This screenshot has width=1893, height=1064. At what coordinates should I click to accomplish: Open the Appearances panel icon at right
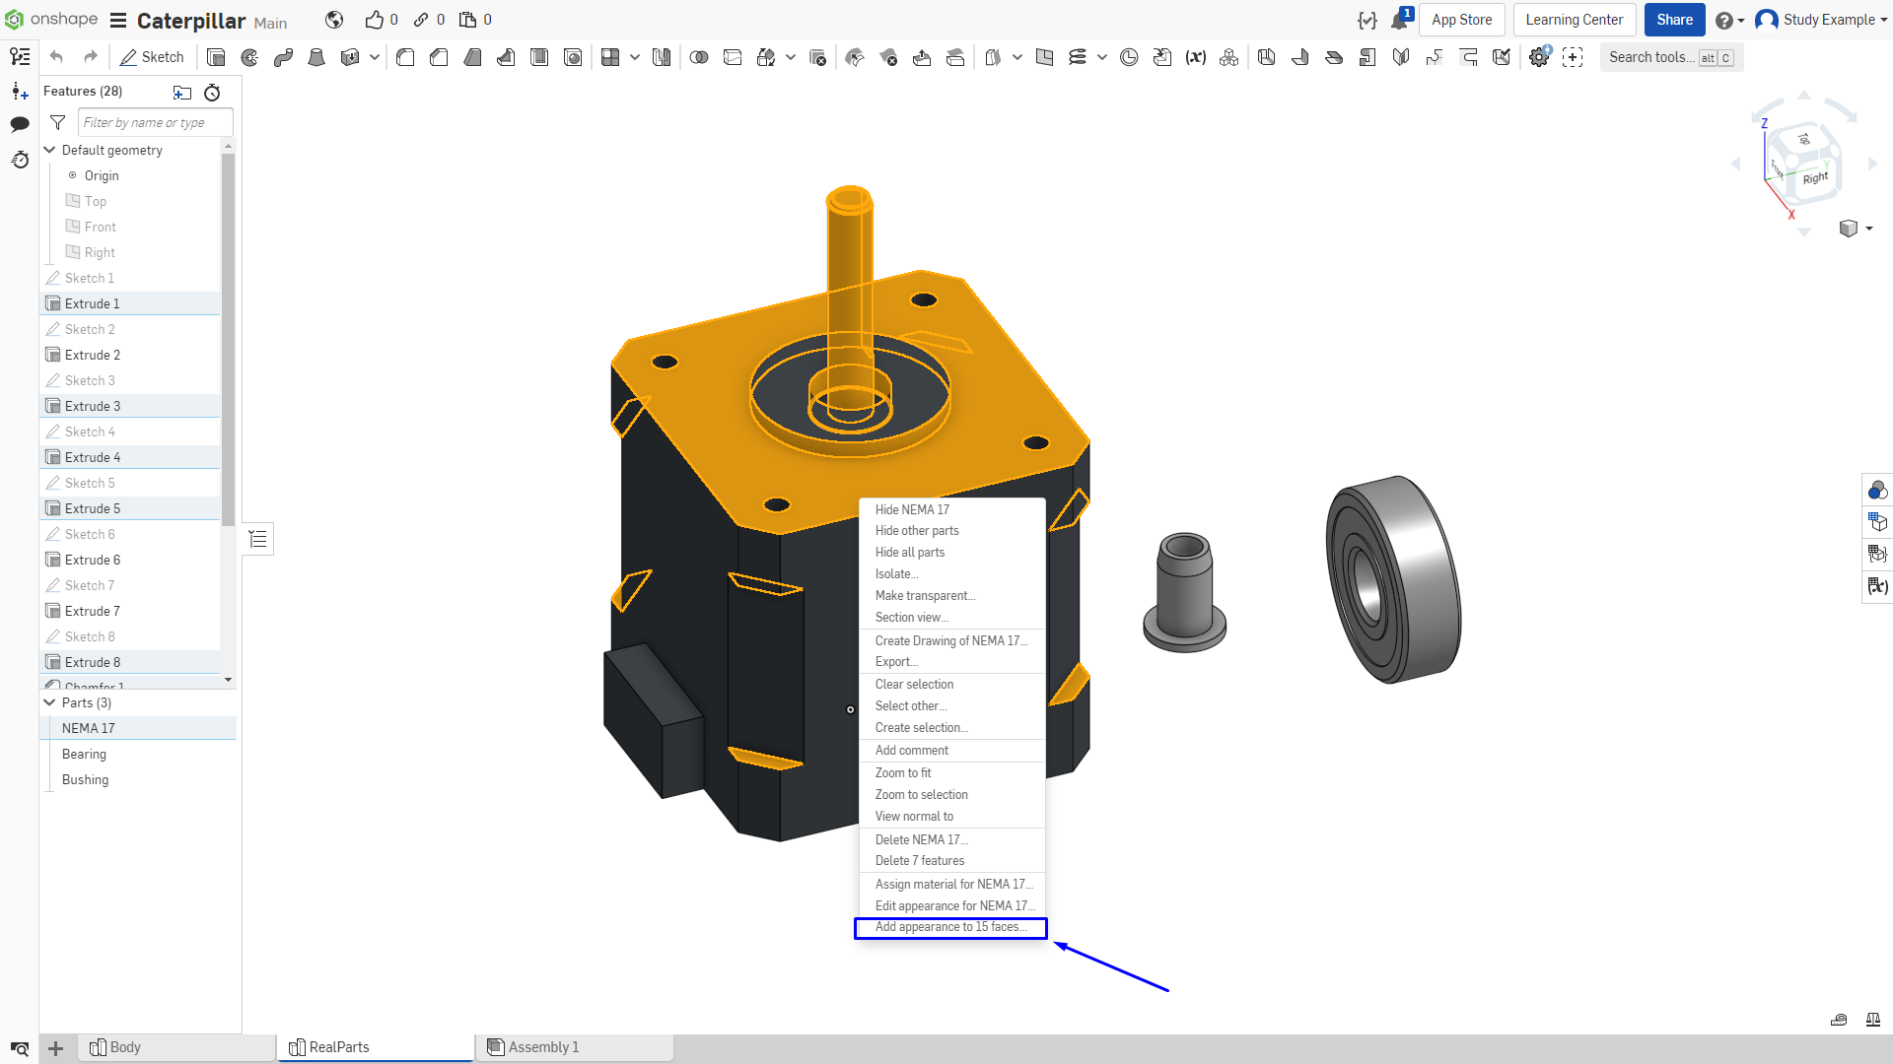tap(1877, 490)
